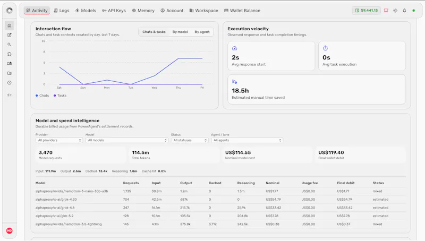Image resolution: width=425 pixels, height=241 pixels.
Task: Select the alphaproxy/x-ai/grok-4.6 row
Action: coord(220,208)
